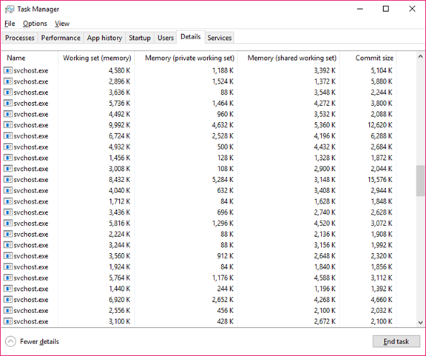The image size is (426, 356).
Task: Click svchost.exe icon in the 3,436 K row
Action: (x=8, y=212)
